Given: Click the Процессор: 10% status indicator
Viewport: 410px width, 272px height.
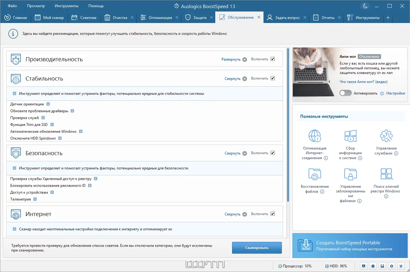Looking at the screenshot, I should tap(295, 266).
